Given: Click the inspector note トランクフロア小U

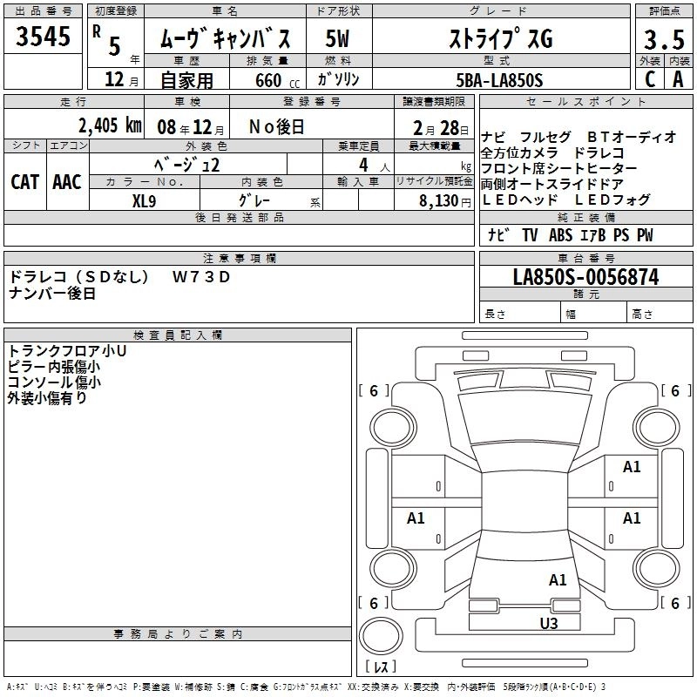Looking at the screenshot, I should tap(67, 351).
